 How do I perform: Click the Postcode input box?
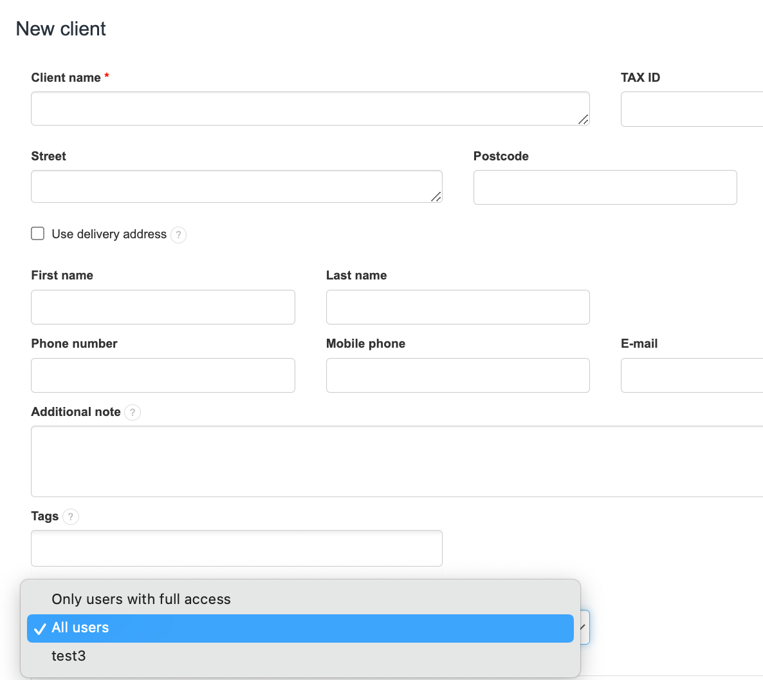pos(605,187)
